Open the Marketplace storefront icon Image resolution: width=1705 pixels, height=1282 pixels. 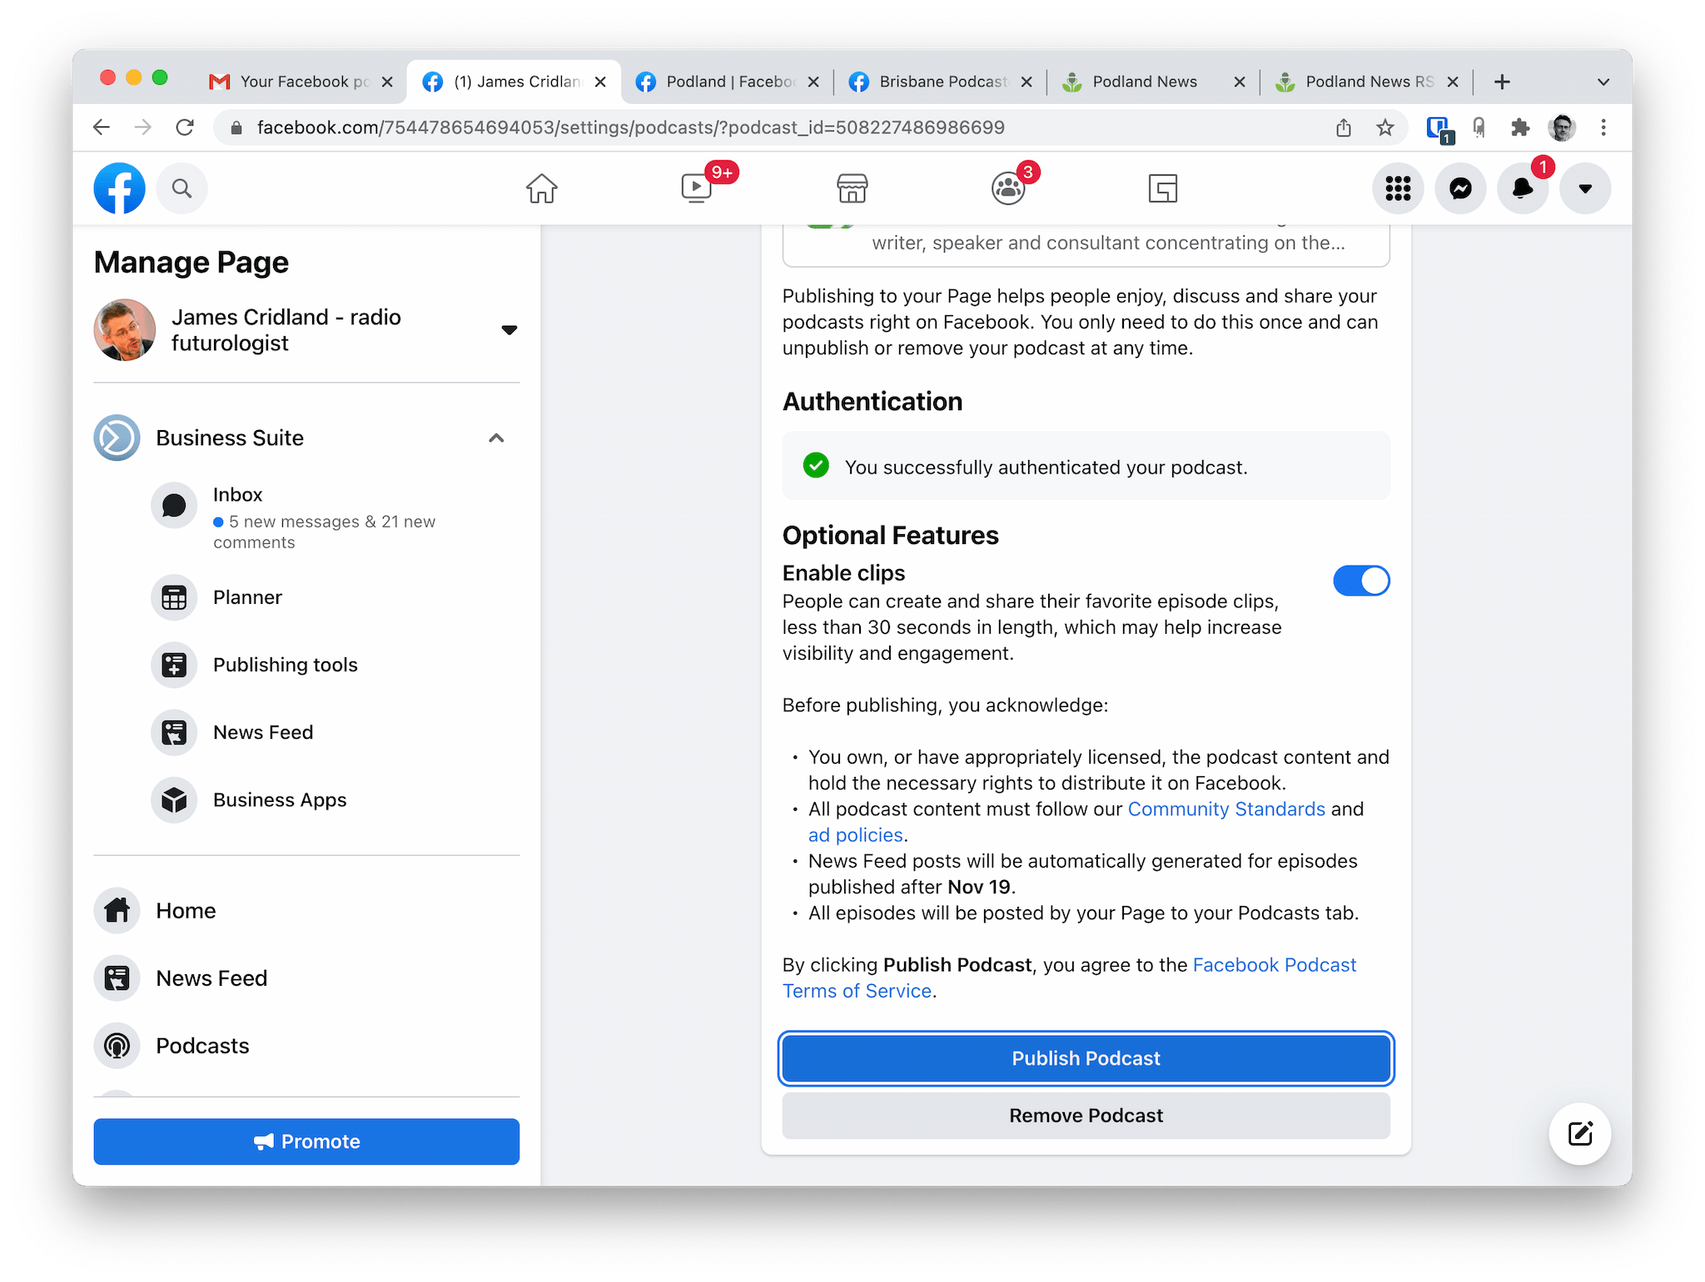tap(852, 188)
